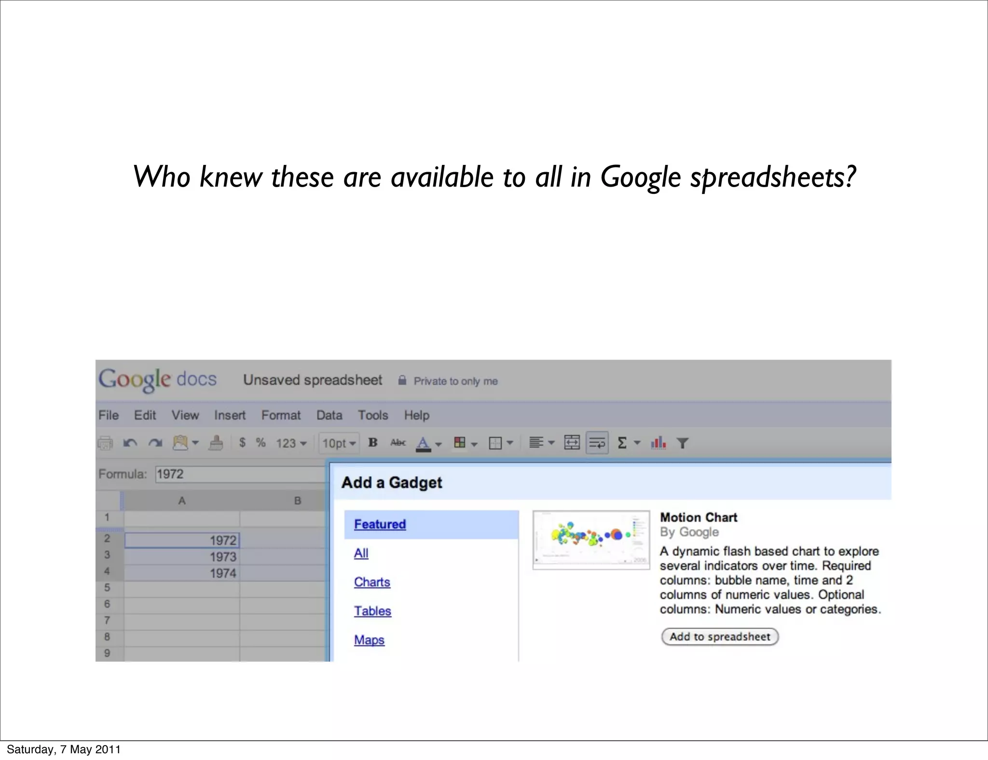
Task: Click the text color A icon
Action: coord(423,443)
